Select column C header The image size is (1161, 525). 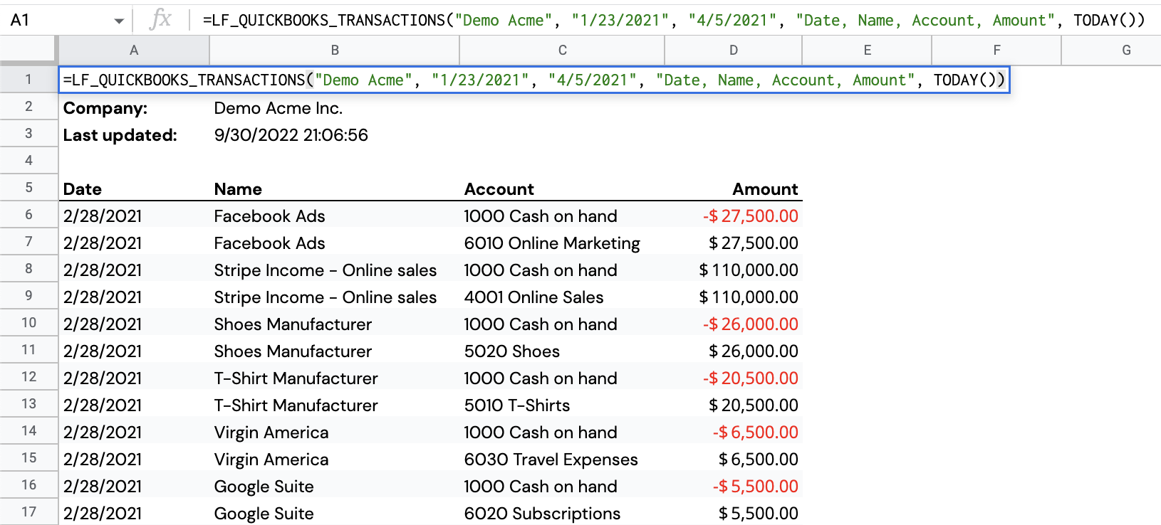pos(562,51)
